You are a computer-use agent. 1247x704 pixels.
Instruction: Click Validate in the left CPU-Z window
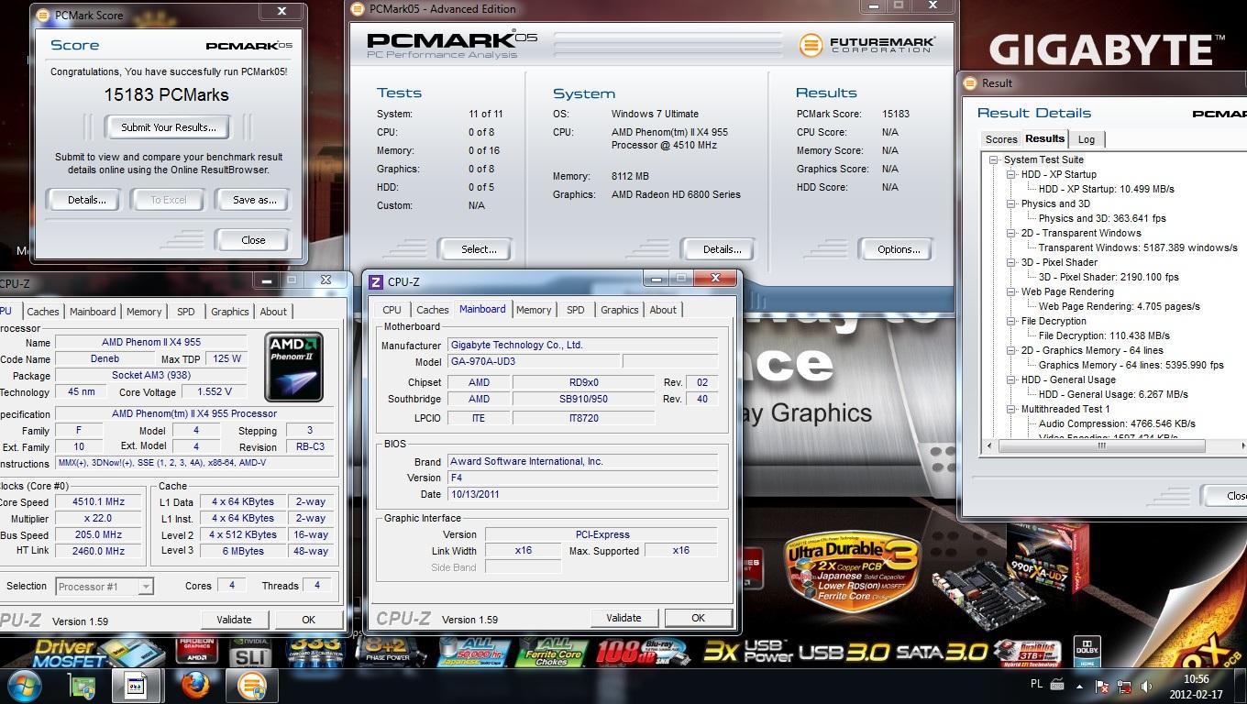234,620
